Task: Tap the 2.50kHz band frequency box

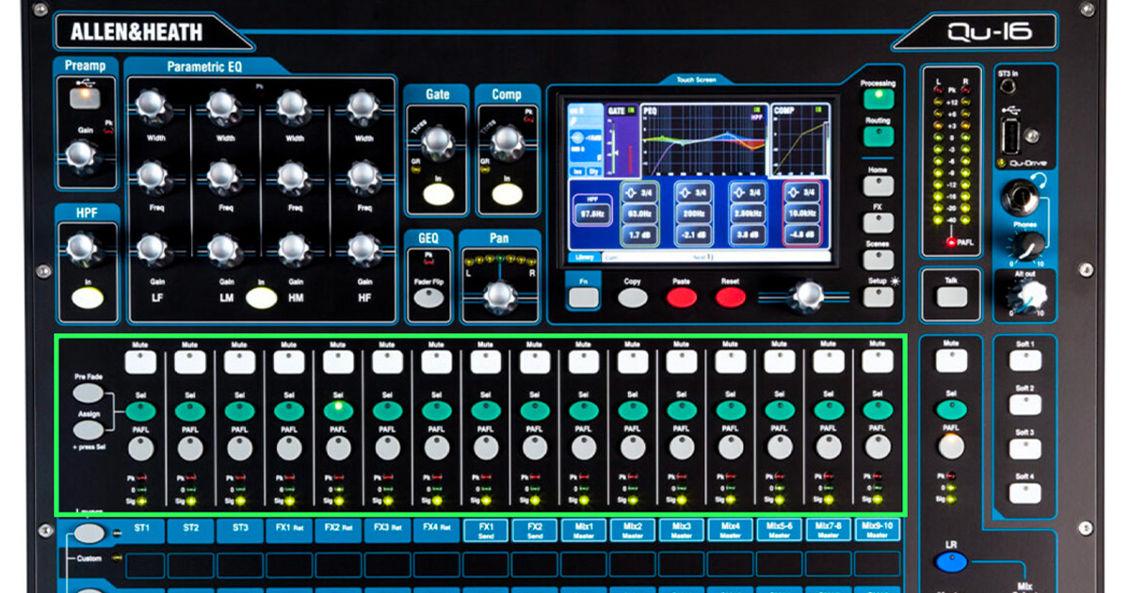Action: coord(750,214)
